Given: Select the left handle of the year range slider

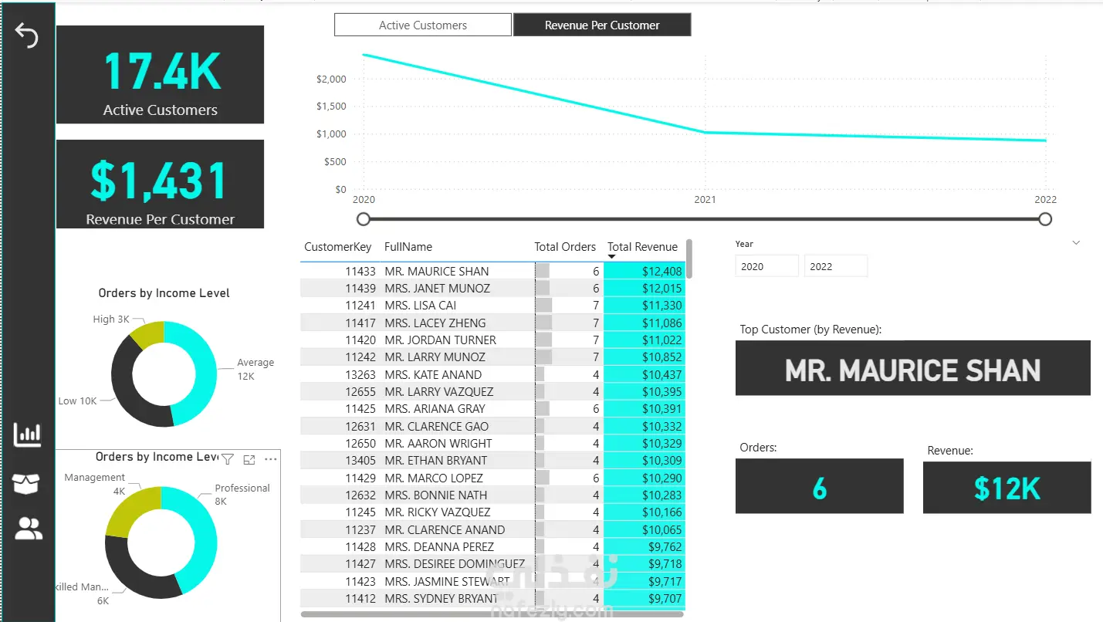Looking at the screenshot, I should click(x=364, y=219).
